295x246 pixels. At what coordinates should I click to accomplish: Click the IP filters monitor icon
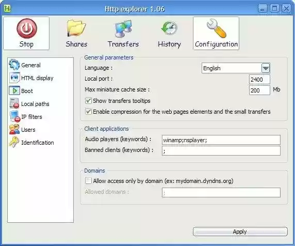[14, 116]
